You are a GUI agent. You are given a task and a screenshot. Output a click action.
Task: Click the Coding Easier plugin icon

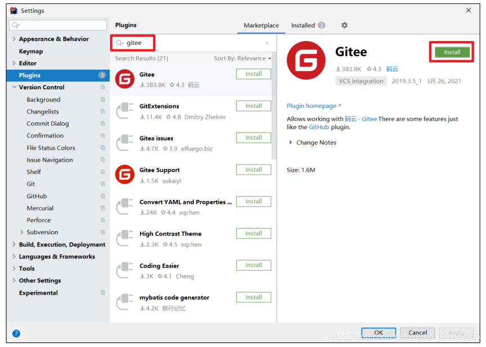point(125,270)
